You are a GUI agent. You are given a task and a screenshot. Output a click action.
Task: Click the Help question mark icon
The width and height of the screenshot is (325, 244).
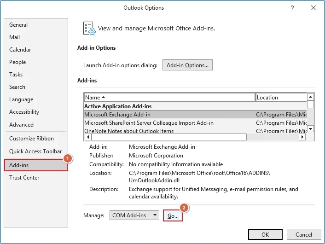tap(292, 8)
